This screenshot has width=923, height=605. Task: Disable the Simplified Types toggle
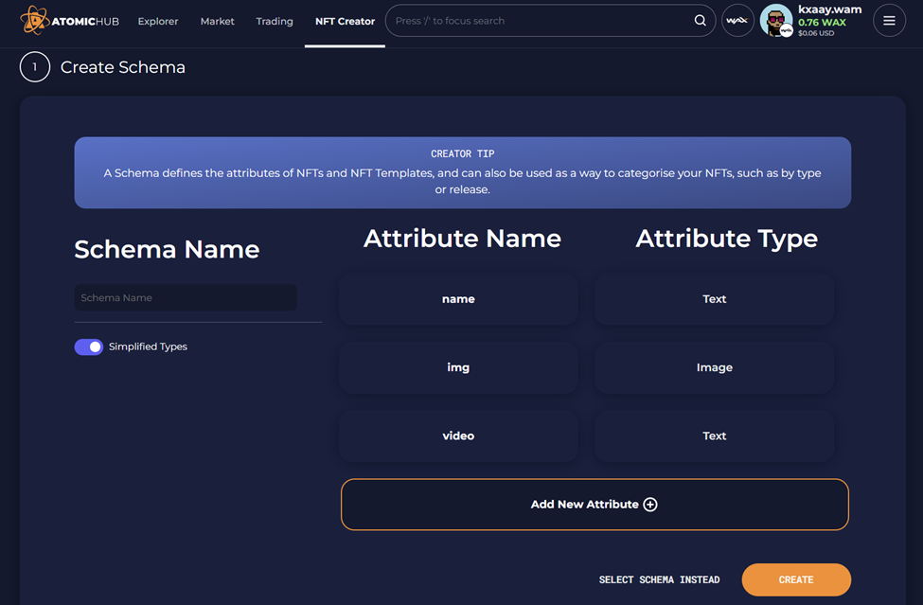click(88, 347)
